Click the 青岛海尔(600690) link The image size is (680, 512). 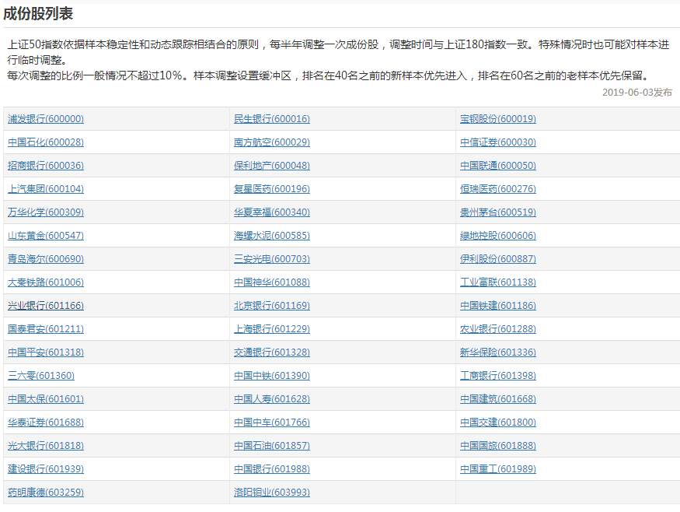pos(46,259)
